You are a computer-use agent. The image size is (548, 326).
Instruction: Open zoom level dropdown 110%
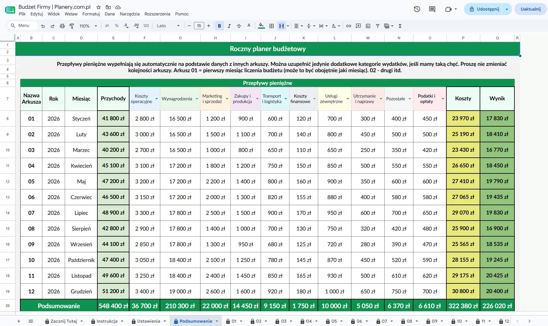(x=88, y=26)
